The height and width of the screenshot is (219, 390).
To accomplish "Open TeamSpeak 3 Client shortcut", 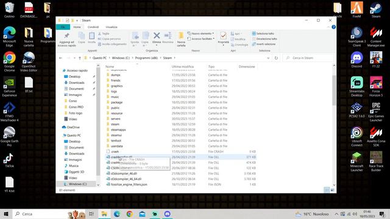I will click(x=356, y=36).
